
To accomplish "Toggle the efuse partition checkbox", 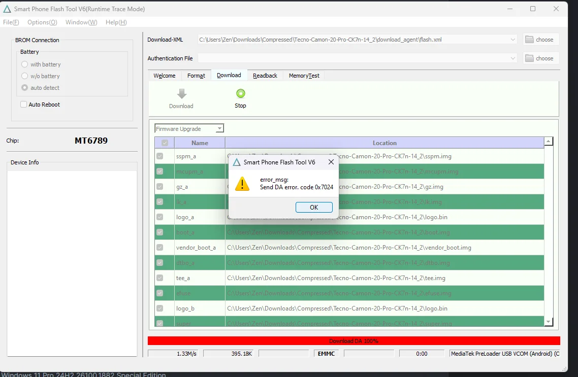I will (159, 293).
